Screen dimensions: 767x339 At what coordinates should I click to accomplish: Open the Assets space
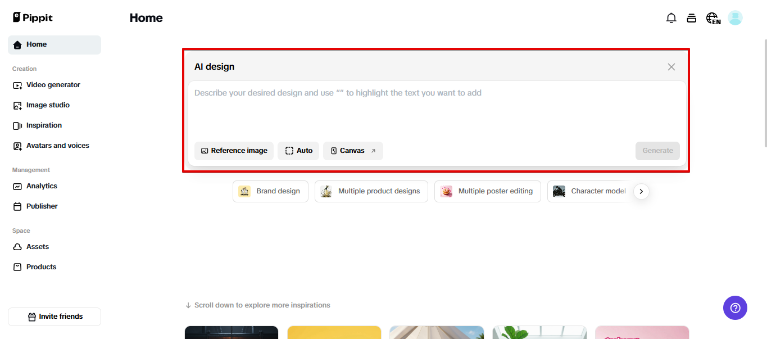pos(38,246)
